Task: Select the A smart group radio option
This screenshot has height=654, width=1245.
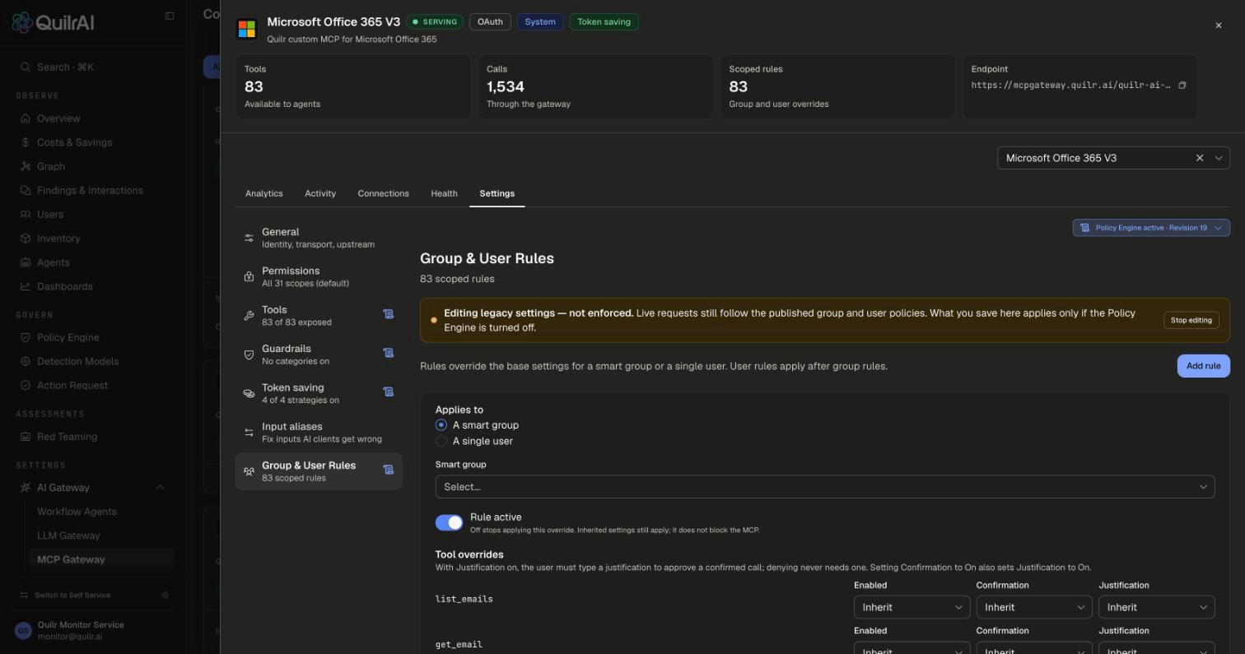Action: (x=441, y=425)
